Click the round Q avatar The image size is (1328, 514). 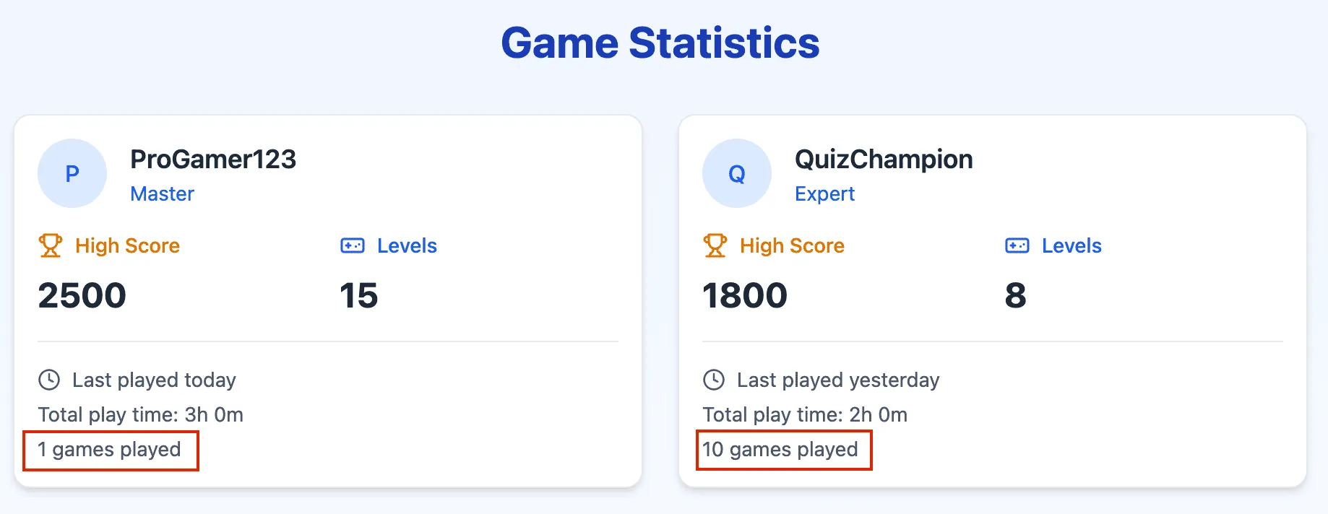click(x=737, y=173)
